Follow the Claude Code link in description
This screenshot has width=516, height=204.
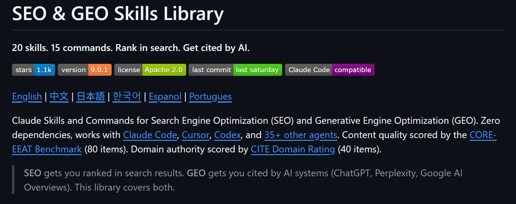(150, 135)
